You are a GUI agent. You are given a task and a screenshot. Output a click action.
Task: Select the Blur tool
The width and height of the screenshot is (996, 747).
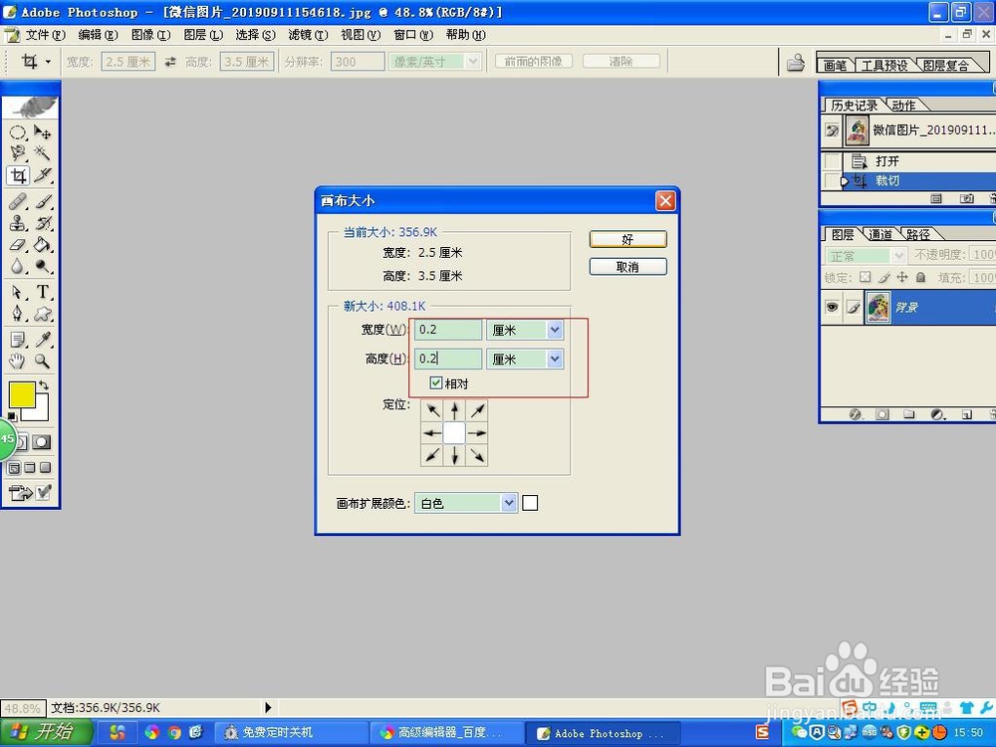[x=17, y=266]
